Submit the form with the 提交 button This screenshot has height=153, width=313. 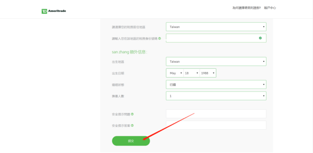131,141
